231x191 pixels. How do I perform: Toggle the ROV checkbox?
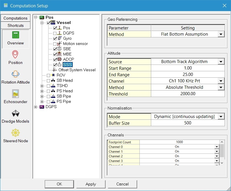coord(48,75)
